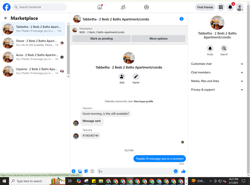Open the Menu grid icon
This screenshot has height=185, width=250.
coord(220,7)
